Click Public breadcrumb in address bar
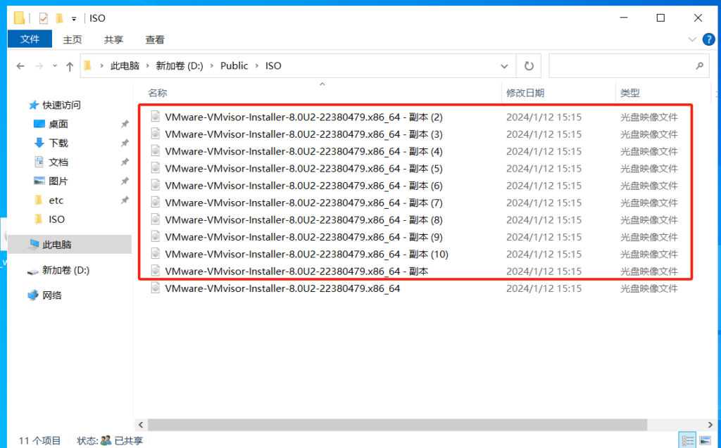 (234, 65)
